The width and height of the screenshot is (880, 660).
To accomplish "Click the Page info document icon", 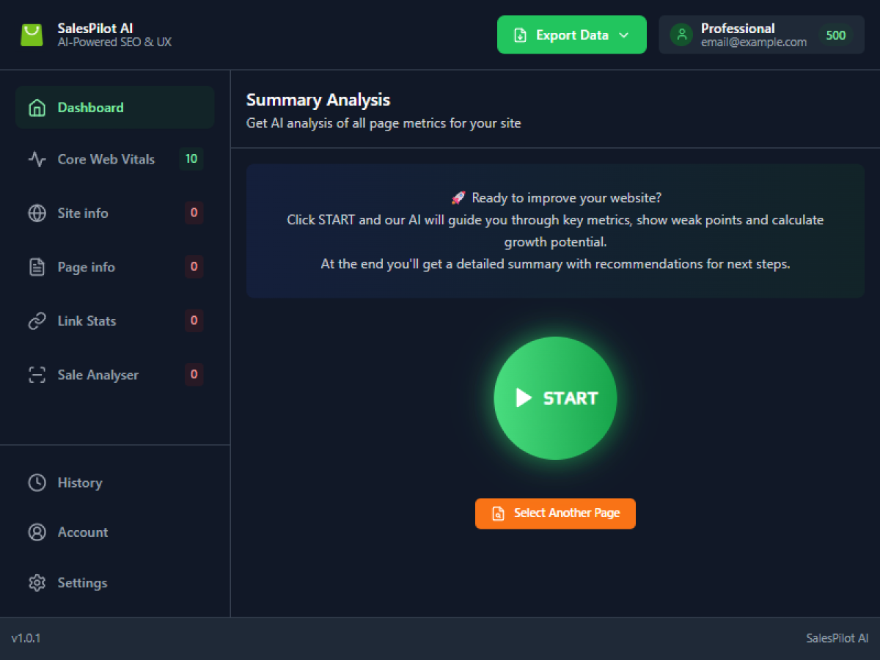I will pyautogui.click(x=37, y=267).
